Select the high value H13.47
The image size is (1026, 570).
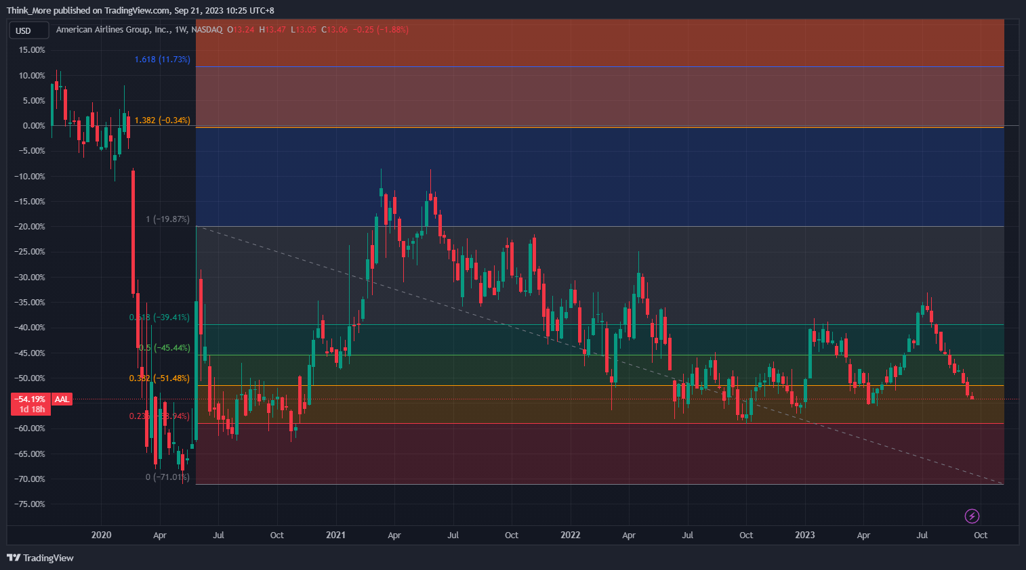272,30
